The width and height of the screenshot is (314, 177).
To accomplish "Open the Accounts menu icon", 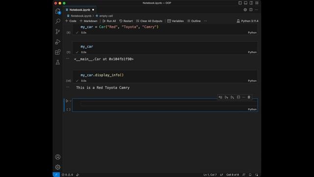I will coord(58,157).
